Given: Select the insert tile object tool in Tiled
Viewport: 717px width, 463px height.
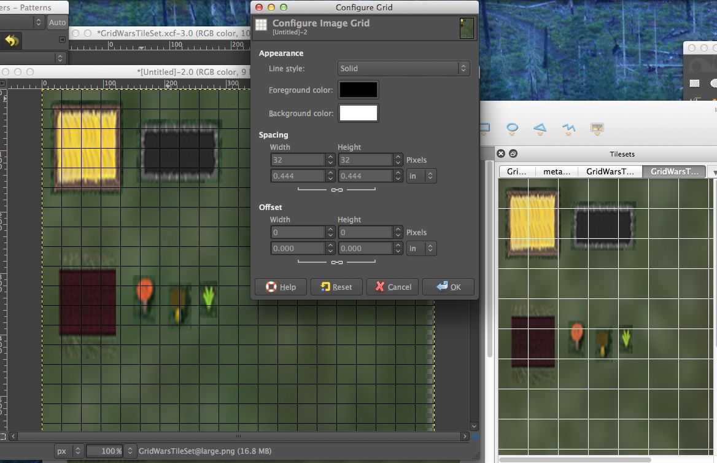Looking at the screenshot, I should [597, 128].
